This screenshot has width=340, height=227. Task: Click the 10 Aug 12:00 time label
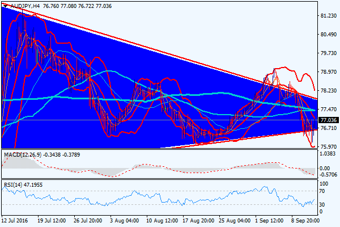coord(161,221)
